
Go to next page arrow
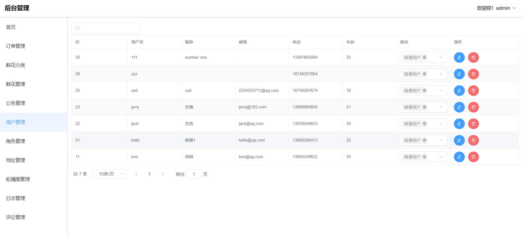[163, 174]
